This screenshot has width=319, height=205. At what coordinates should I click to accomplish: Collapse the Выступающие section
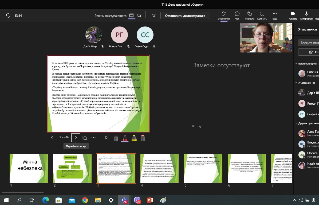pyautogui.click(x=296, y=64)
